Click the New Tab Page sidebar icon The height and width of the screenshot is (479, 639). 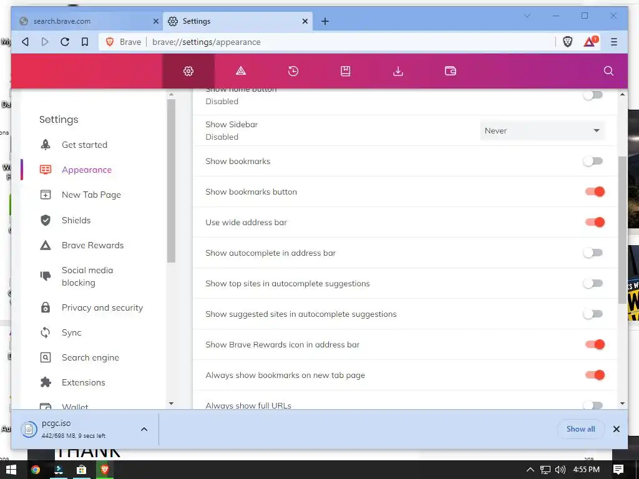click(46, 195)
